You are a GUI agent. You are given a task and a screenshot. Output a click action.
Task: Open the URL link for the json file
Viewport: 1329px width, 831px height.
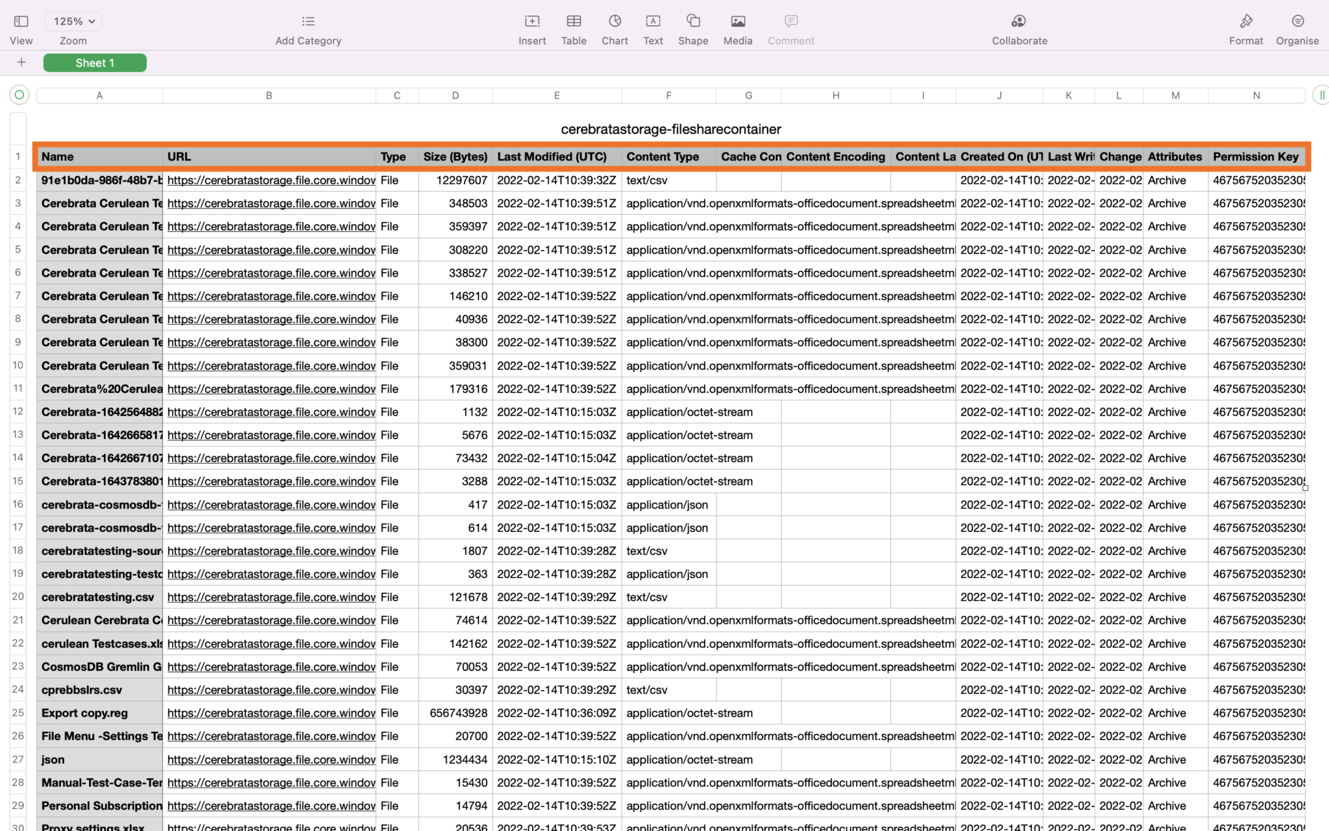pos(271,760)
